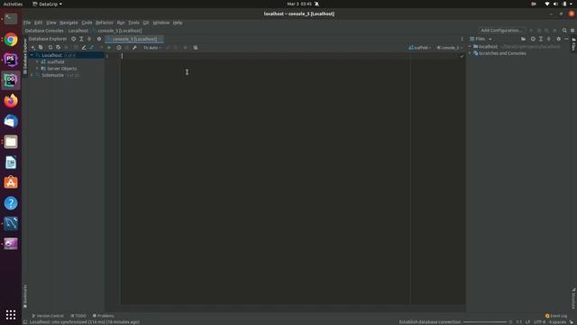The width and height of the screenshot is (577, 325).
Task: Open Ubuntu Software from the dock
Action: [x=11, y=182]
